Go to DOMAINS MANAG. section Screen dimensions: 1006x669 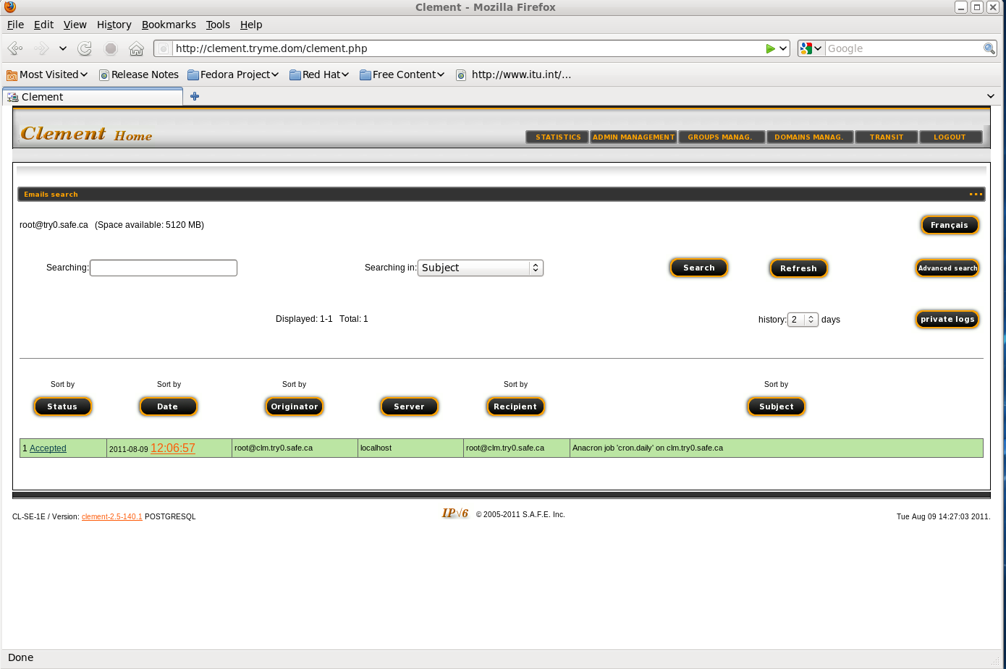point(808,137)
